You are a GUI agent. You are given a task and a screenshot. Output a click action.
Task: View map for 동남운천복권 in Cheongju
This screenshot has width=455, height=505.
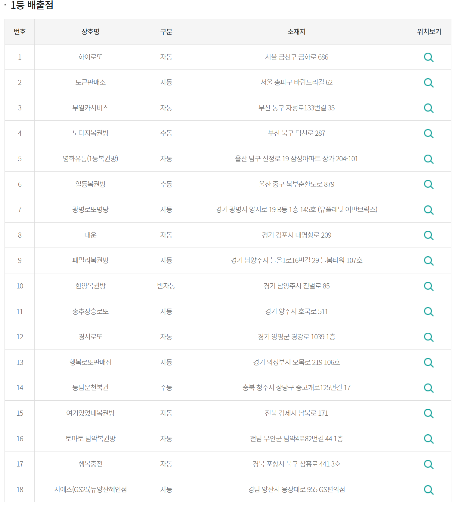[x=429, y=388]
